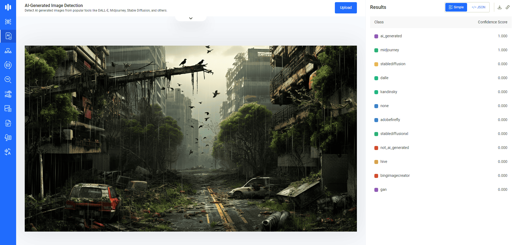The image size is (516, 245).
Task: Click the AI-Generated Image Detection title
Action: point(54,5)
